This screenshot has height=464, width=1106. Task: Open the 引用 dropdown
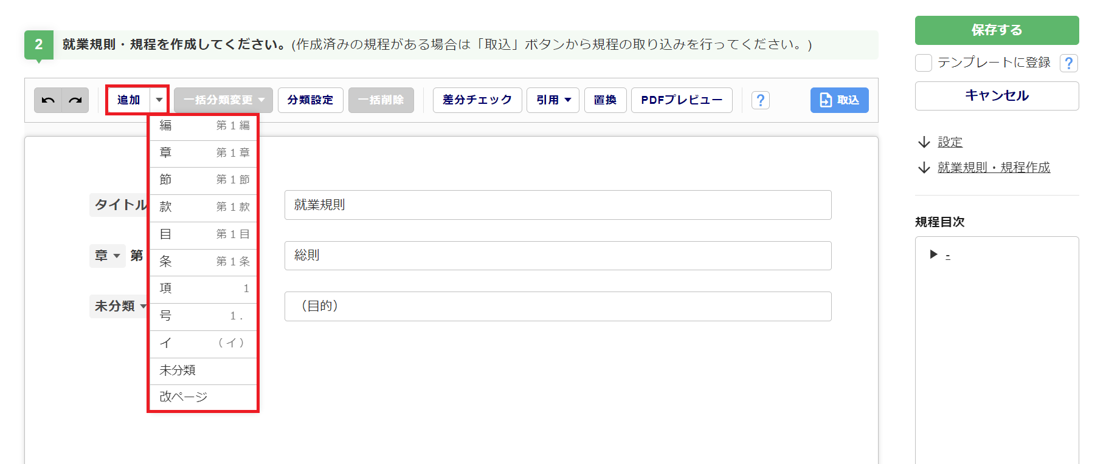553,100
